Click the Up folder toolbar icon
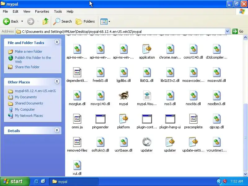The width and height of the screenshot is (248, 186). [46, 21]
